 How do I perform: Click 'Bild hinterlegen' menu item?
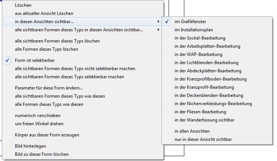(x=30, y=146)
